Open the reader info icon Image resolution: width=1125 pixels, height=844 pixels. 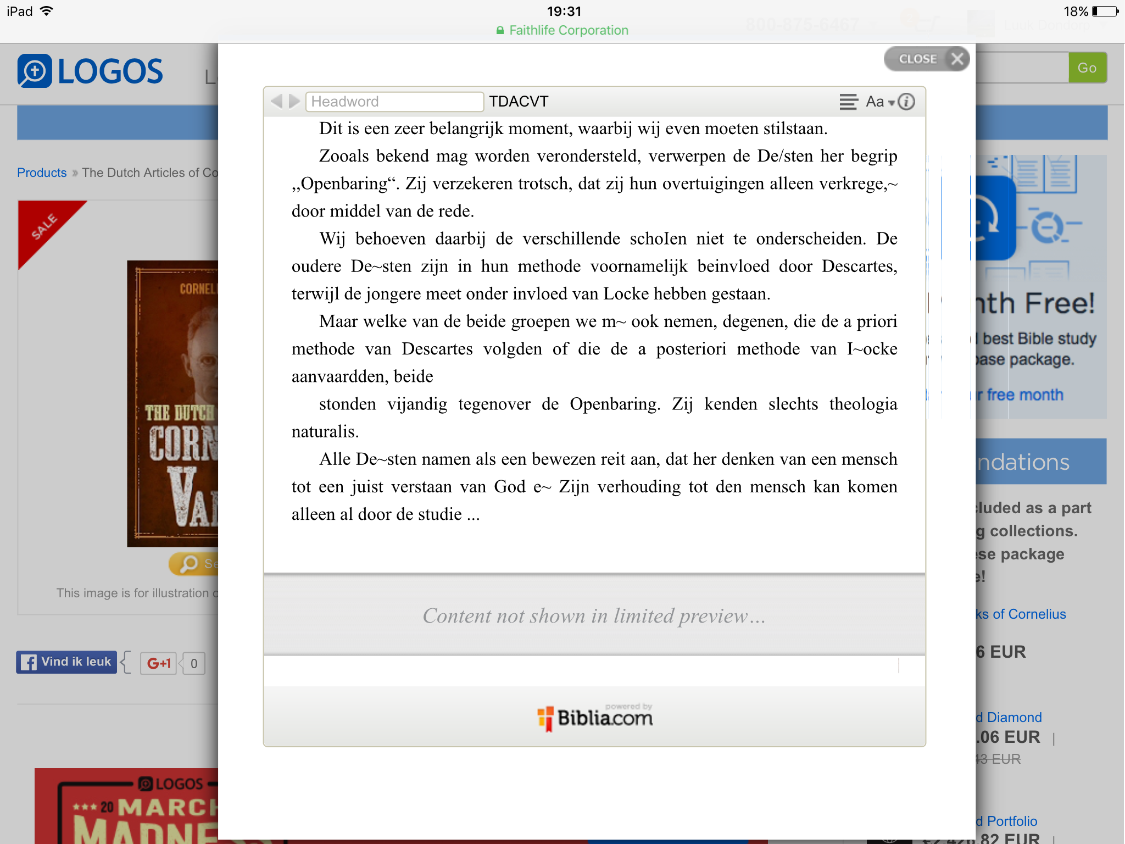click(x=906, y=102)
